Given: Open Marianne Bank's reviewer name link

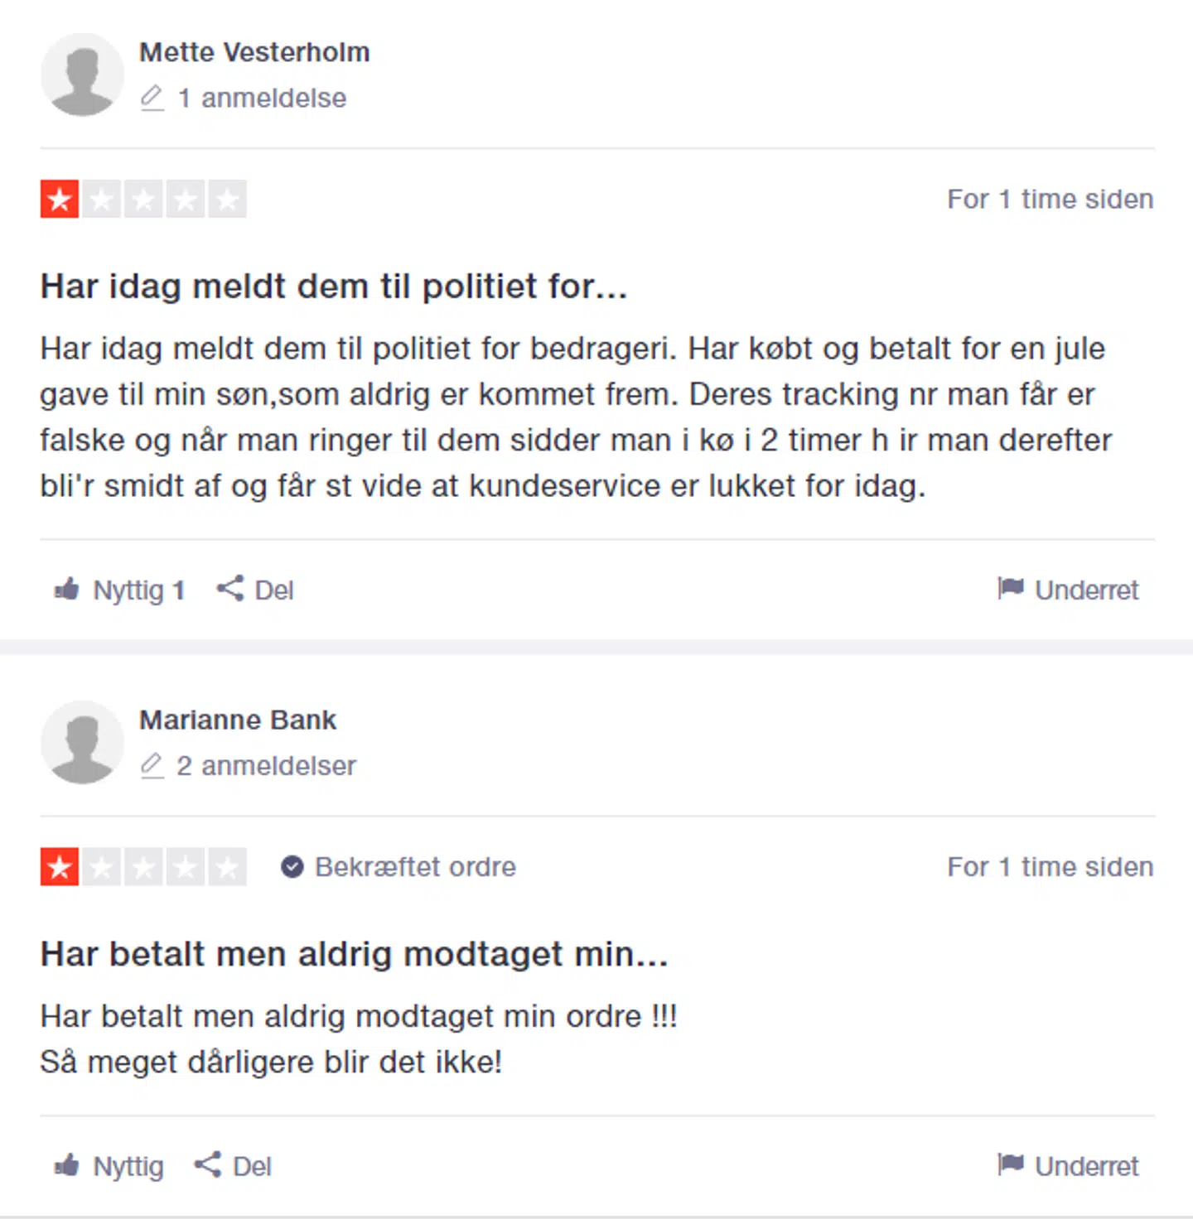Looking at the screenshot, I should click(x=238, y=720).
